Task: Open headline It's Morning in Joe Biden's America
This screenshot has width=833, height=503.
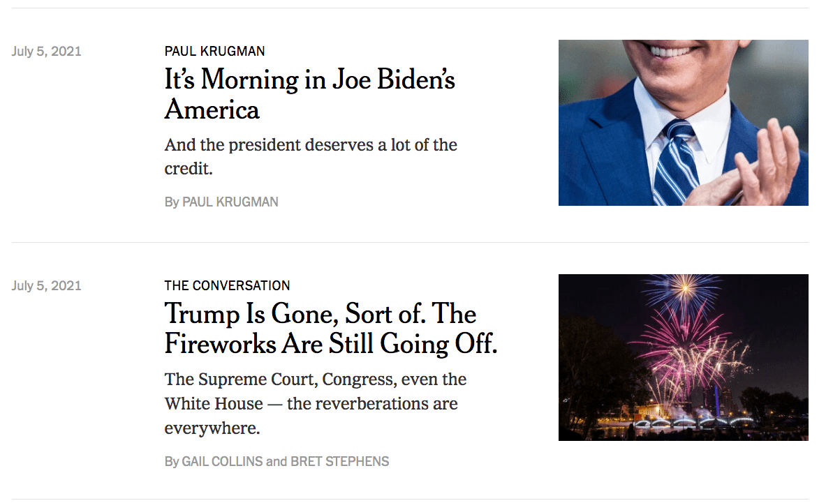Action: point(310,94)
